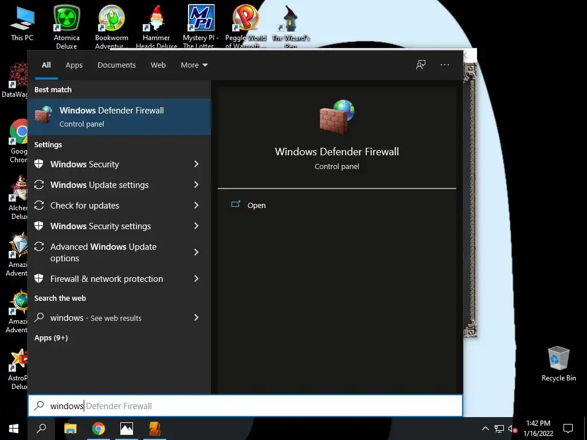Screen dimensions: 587x440
Task: Click the large Windows Defender Firewall icon
Action: pyautogui.click(x=337, y=117)
